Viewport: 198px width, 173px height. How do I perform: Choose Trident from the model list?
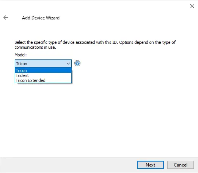click(43, 75)
